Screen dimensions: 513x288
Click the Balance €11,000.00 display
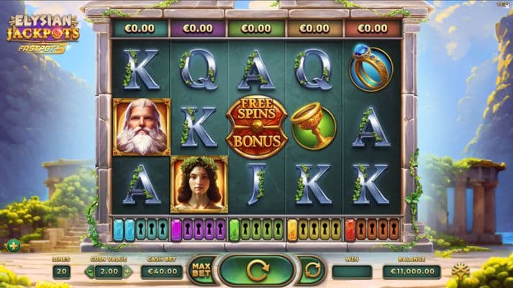click(x=412, y=271)
